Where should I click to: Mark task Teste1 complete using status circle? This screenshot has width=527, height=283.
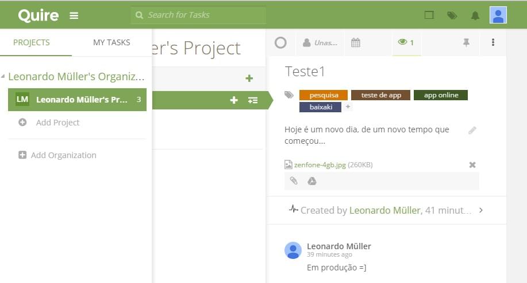click(280, 42)
